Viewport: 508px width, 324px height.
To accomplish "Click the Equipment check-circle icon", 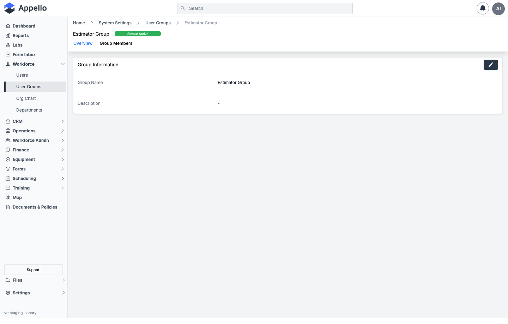I will click(x=8, y=160).
